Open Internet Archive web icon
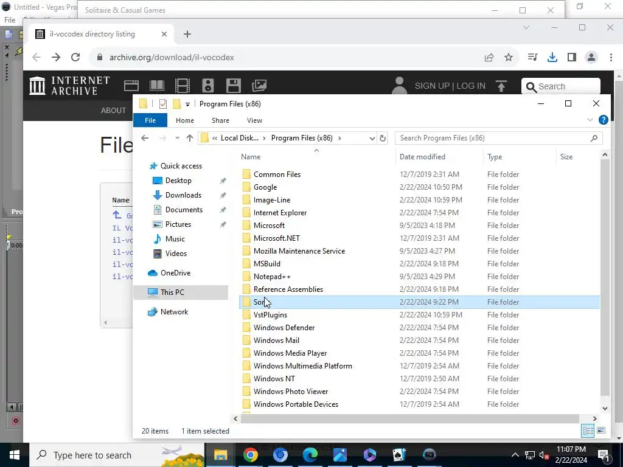 coord(131,85)
